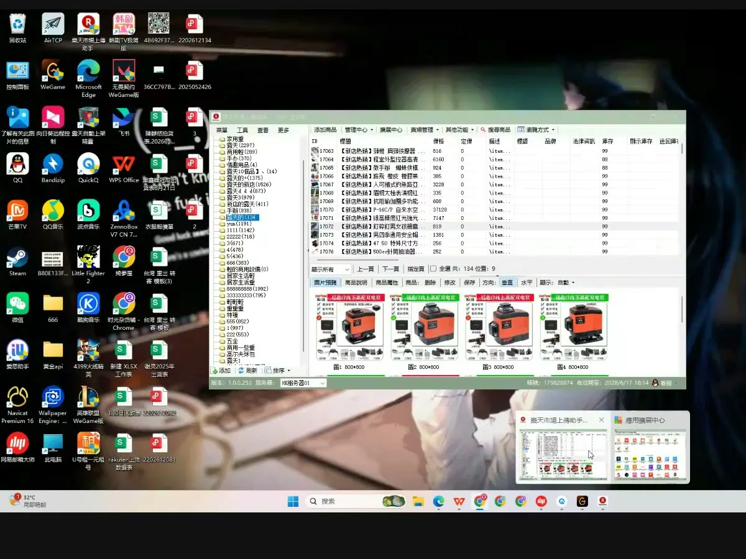
Task: Select the QQ音乐 desktop icon
Action: tap(53, 215)
